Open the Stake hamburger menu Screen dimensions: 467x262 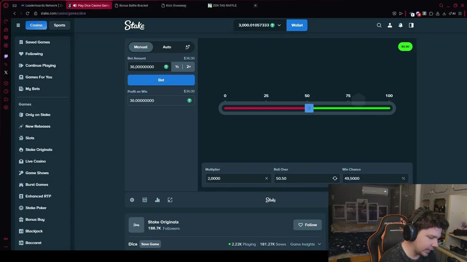click(18, 25)
